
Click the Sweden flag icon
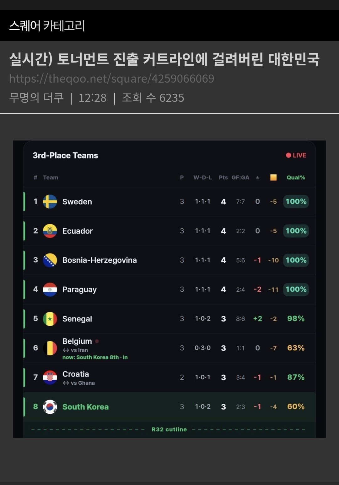(50, 201)
